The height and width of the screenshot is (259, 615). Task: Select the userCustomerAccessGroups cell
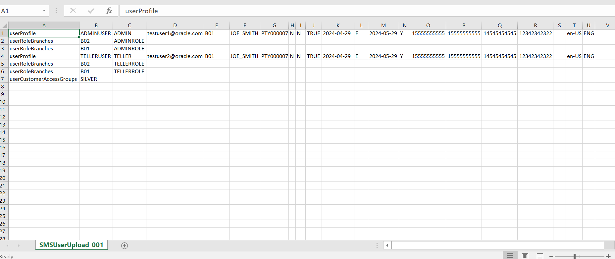click(x=44, y=79)
